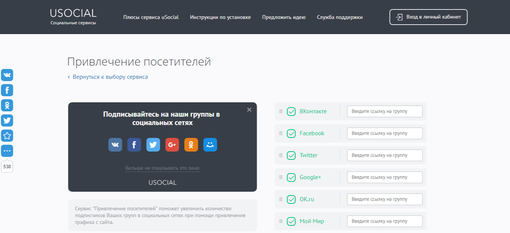Focus the Мой Мир group link field
Image resolution: width=510 pixels, height=233 pixels.
385,221
